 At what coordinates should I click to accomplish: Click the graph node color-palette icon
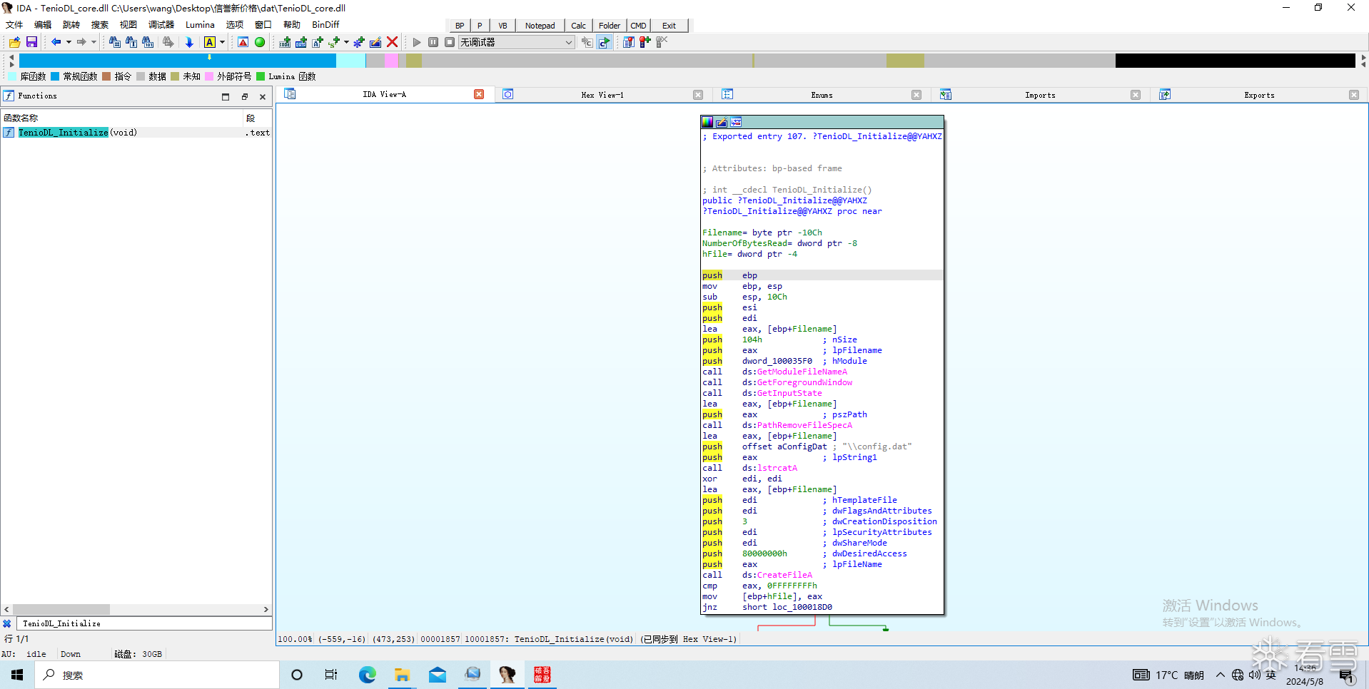707,122
